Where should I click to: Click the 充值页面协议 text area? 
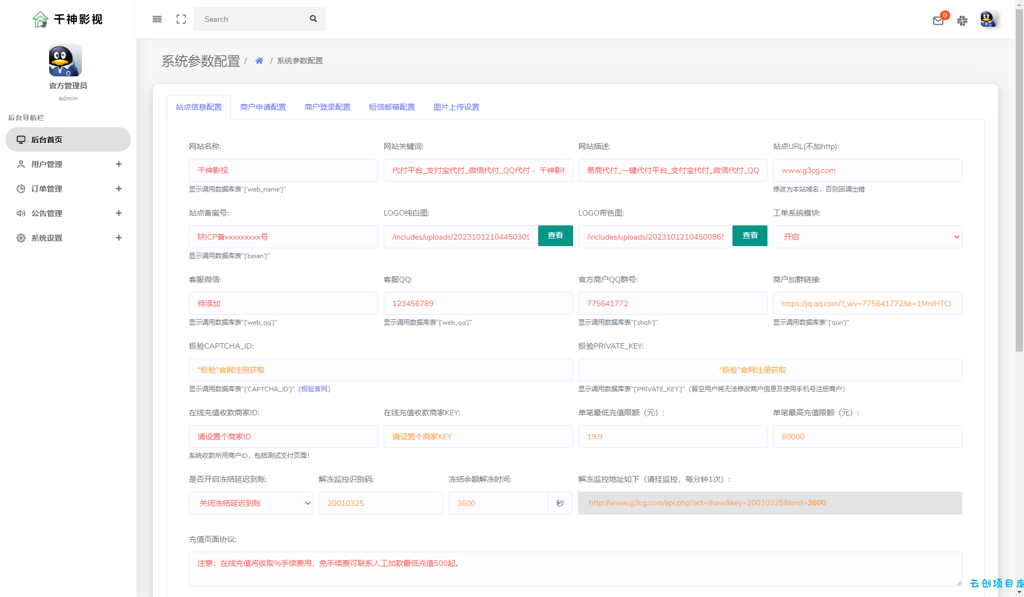point(575,569)
